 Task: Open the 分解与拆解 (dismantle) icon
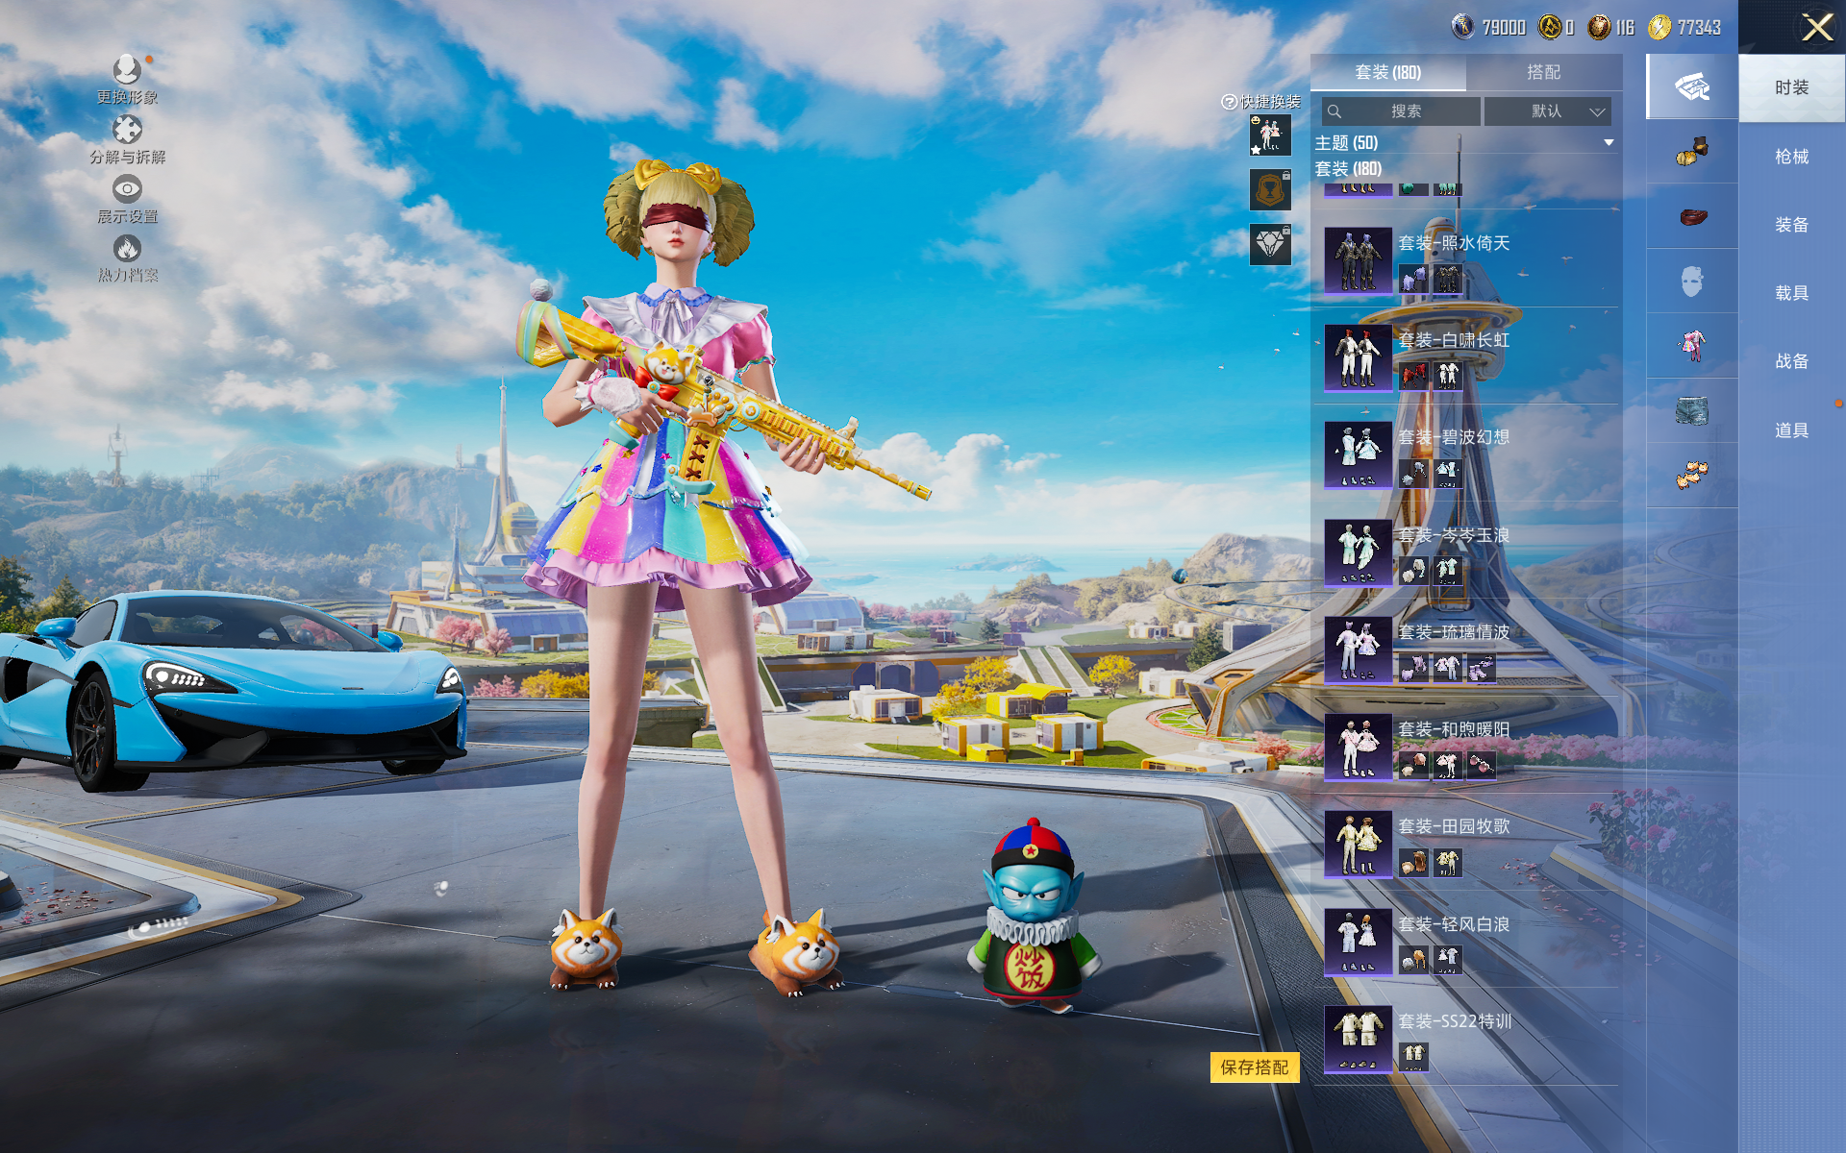(127, 130)
